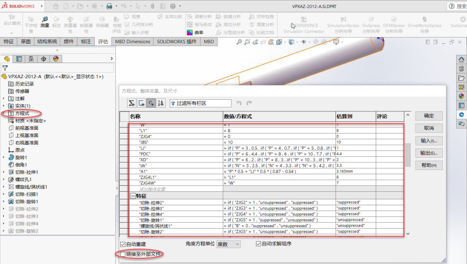Open the SOLIDWORKS Resources home icon in task pane
467x264 pixels.
461,60
